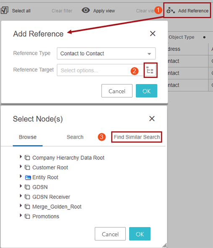This screenshot has height=248, width=213.
Task: Click the Reference Target input field
Action: (x=100, y=70)
